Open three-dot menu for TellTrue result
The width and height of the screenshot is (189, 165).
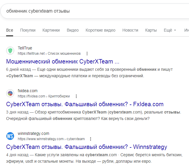[87, 54]
